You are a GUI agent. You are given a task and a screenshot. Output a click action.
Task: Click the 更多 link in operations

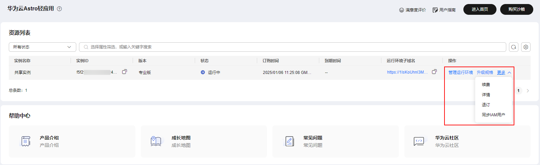[501, 73]
